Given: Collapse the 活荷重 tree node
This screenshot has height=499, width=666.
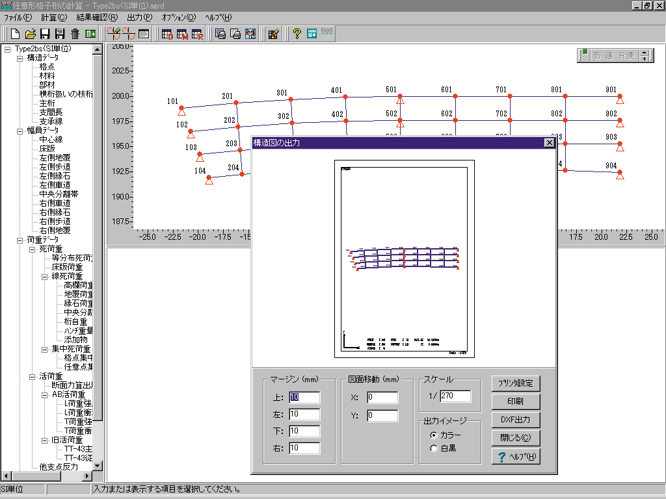Looking at the screenshot, I should pos(32,376).
